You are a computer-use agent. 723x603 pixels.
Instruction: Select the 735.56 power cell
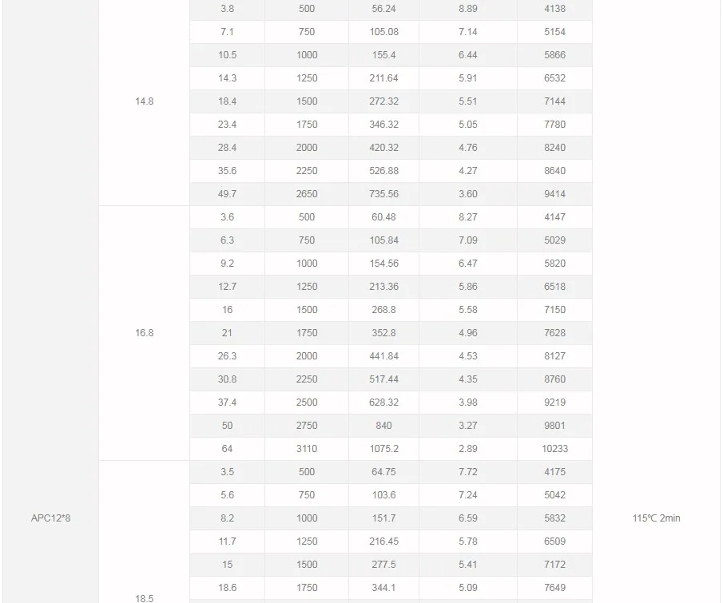tap(383, 194)
